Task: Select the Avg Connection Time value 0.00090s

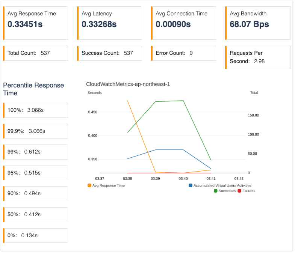Action: (173, 24)
